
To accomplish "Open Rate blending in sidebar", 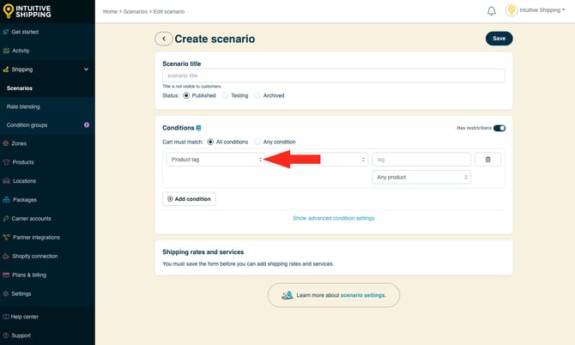I will (23, 106).
